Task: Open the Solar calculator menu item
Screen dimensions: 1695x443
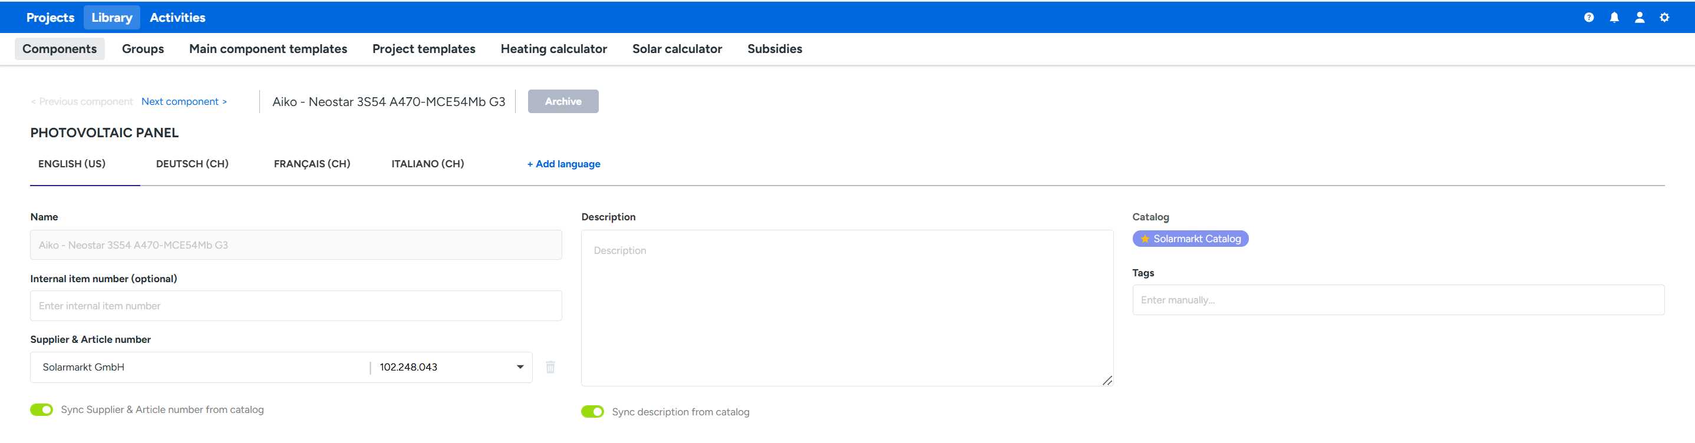Action: pyautogui.click(x=677, y=49)
